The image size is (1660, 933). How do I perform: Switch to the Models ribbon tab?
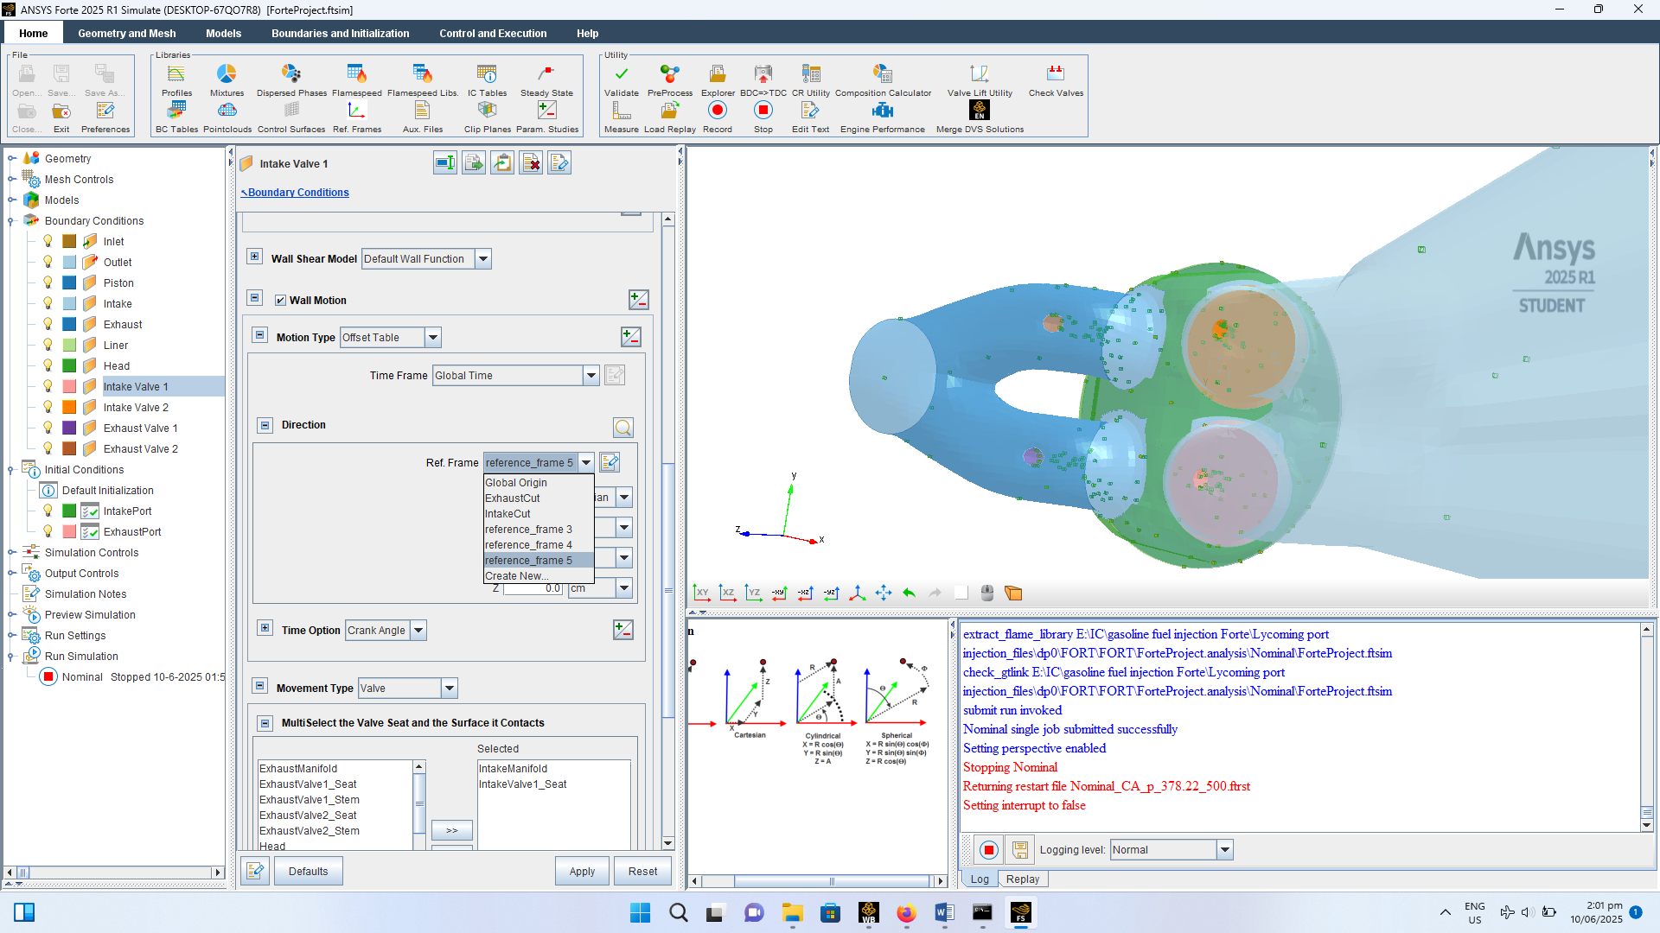224,34
